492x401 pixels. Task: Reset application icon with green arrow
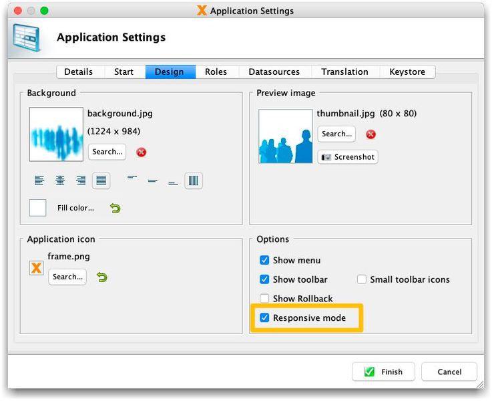click(102, 277)
